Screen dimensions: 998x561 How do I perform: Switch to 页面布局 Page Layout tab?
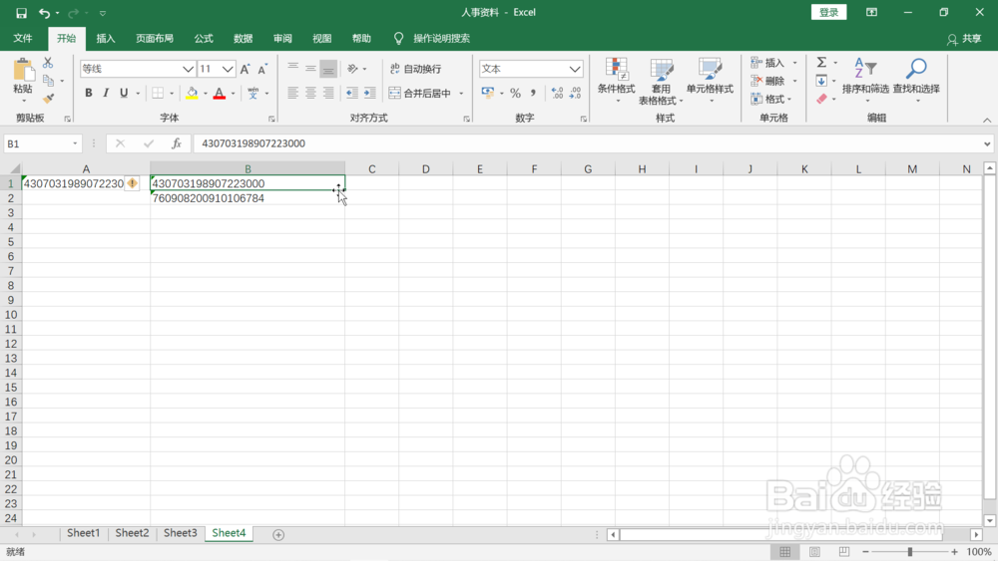click(x=155, y=38)
